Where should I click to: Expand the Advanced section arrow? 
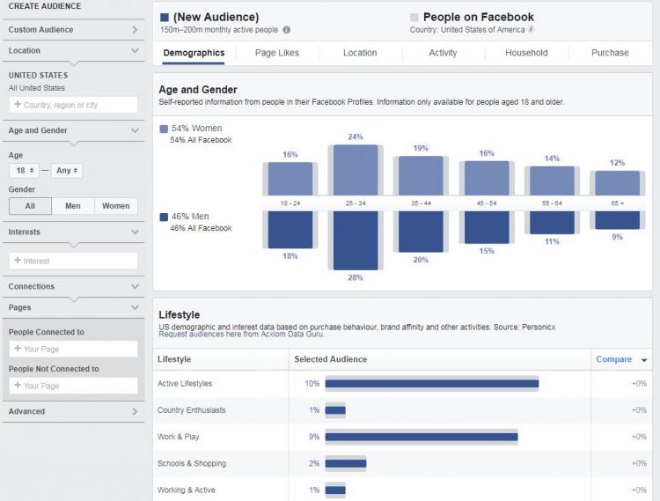click(135, 411)
